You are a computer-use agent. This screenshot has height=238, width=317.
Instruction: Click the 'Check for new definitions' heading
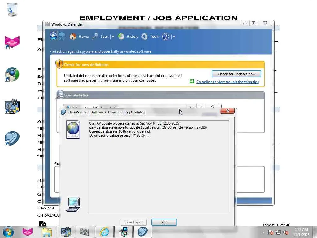click(x=86, y=65)
